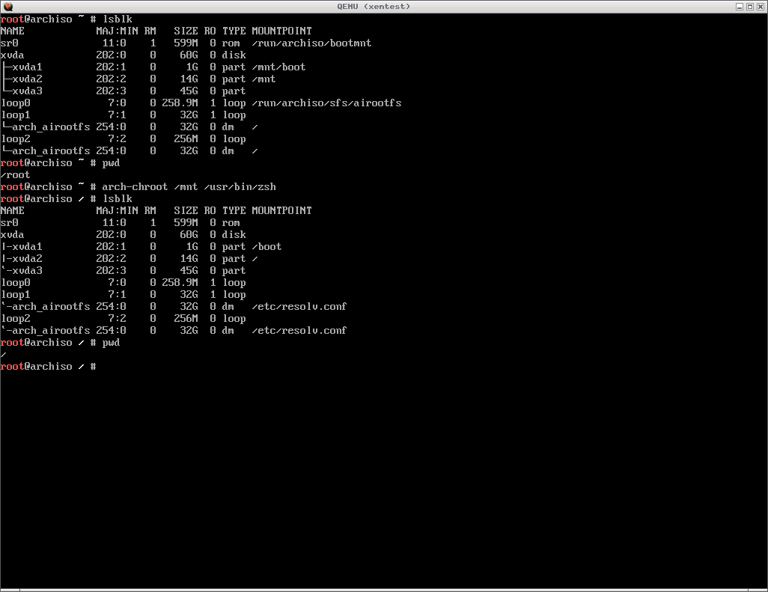This screenshot has height=592, width=768.
Task: Click the first /etc/resolv.conf mount point
Action: (299, 306)
